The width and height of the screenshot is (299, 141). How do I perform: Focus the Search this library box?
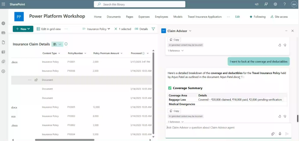[x=139, y=4]
